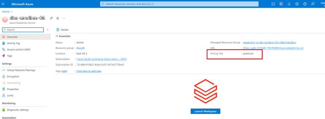Open the notifications bell
Screen dimensions: 325x119
[x=289, y=4]
